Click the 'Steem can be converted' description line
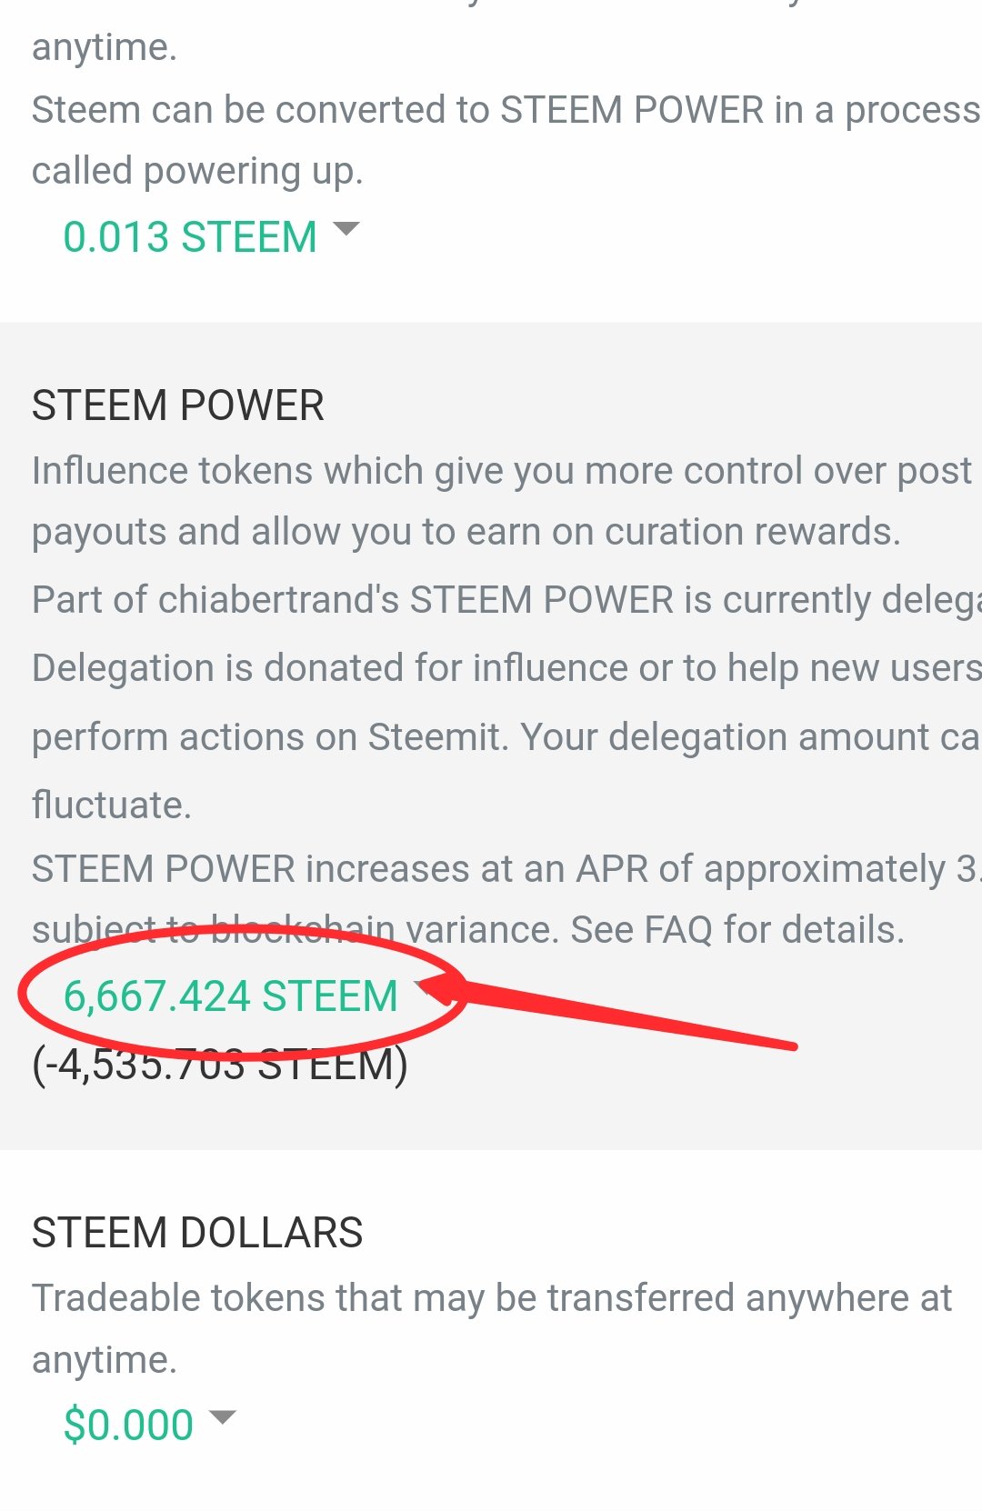Viewport: 982px width, 1511px height. [x=506, y=110]
